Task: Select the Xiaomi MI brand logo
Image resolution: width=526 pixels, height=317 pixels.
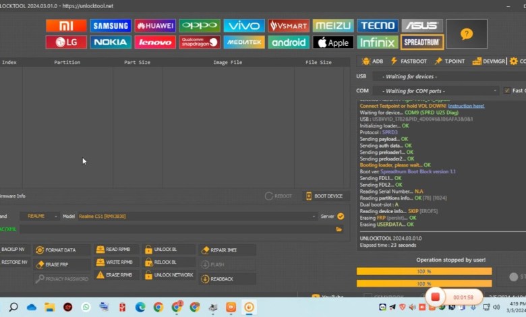Action: pos(66,26)
